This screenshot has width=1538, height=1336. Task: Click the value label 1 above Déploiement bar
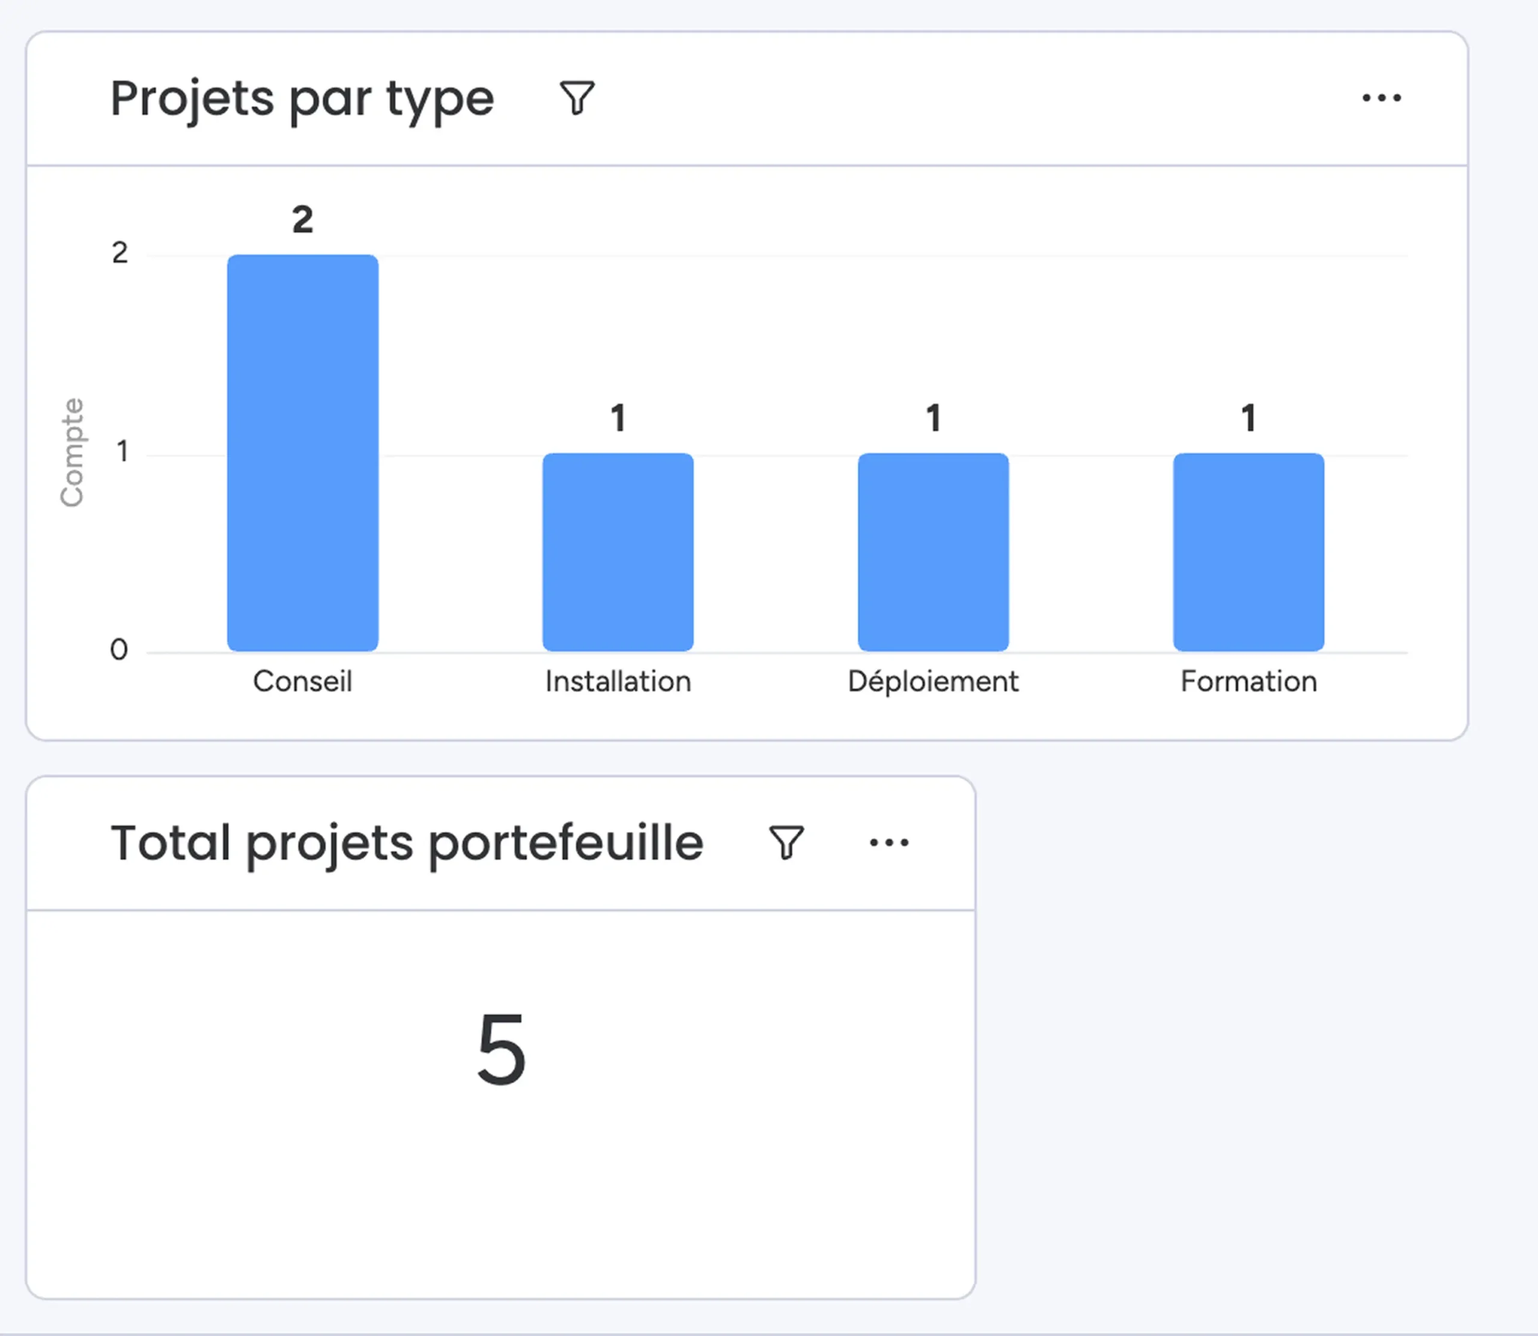tap(933, 418)
